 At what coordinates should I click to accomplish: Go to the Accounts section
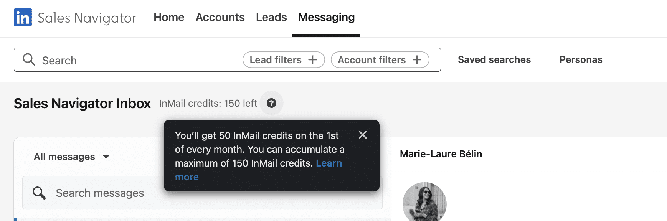[x=220, y=17]
